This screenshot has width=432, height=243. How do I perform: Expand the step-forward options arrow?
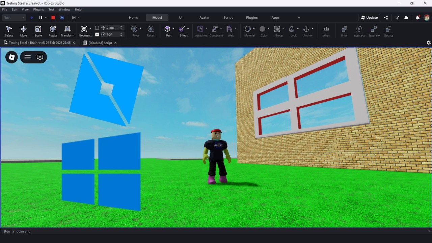pyautogui.click(x=79, y=18)
